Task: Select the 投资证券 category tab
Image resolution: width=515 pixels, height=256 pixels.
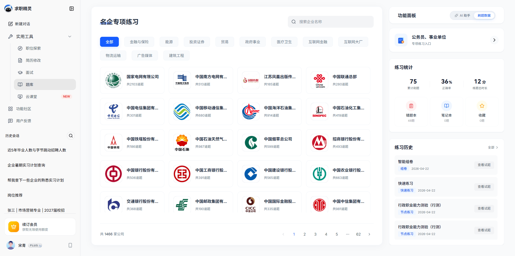Action: [x=197, y=42]
